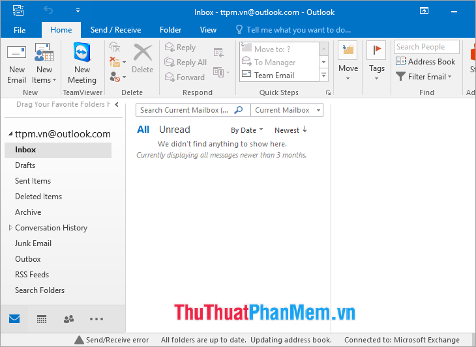Switch to Mail view icon
476x347 pixels.
point(14,319)
